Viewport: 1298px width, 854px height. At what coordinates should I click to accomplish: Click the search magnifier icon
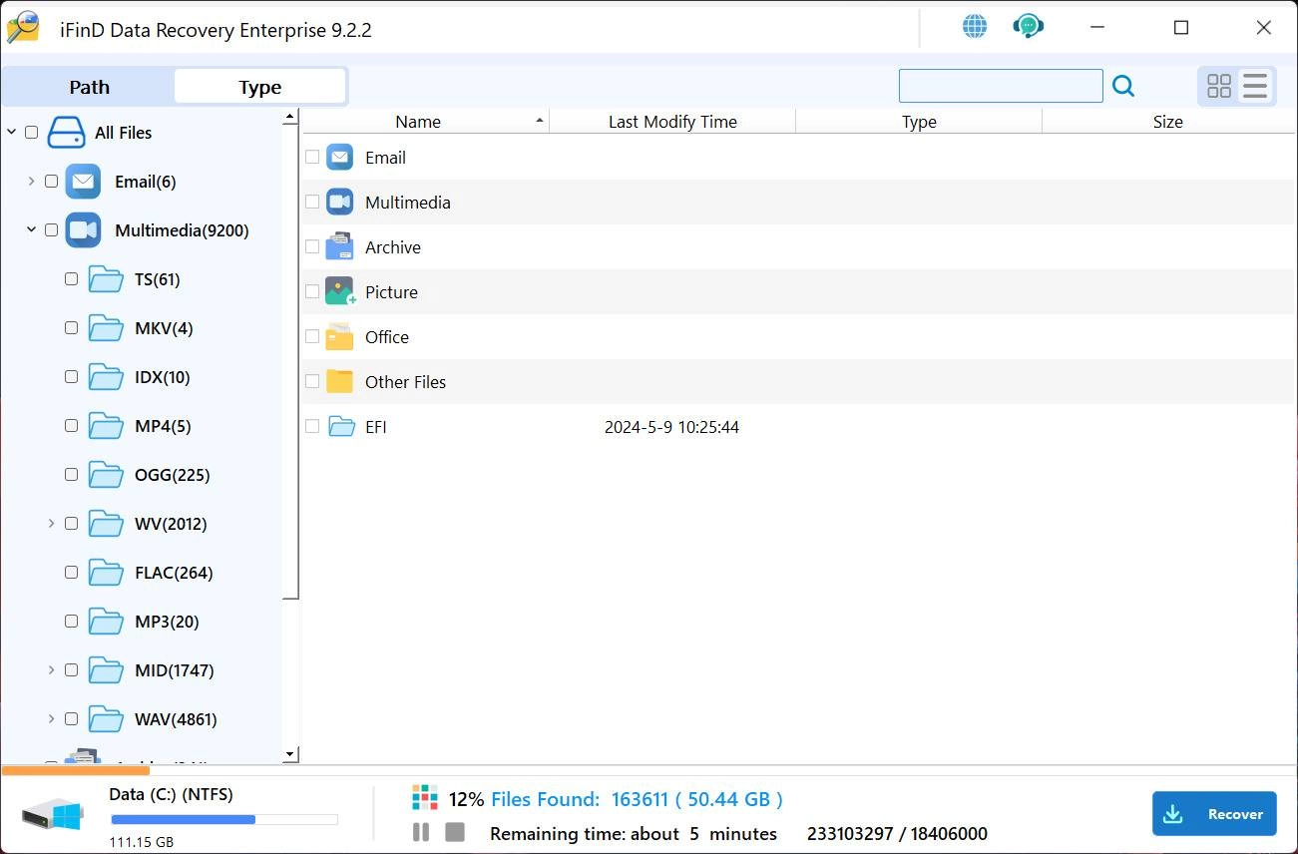point(1123,87)
